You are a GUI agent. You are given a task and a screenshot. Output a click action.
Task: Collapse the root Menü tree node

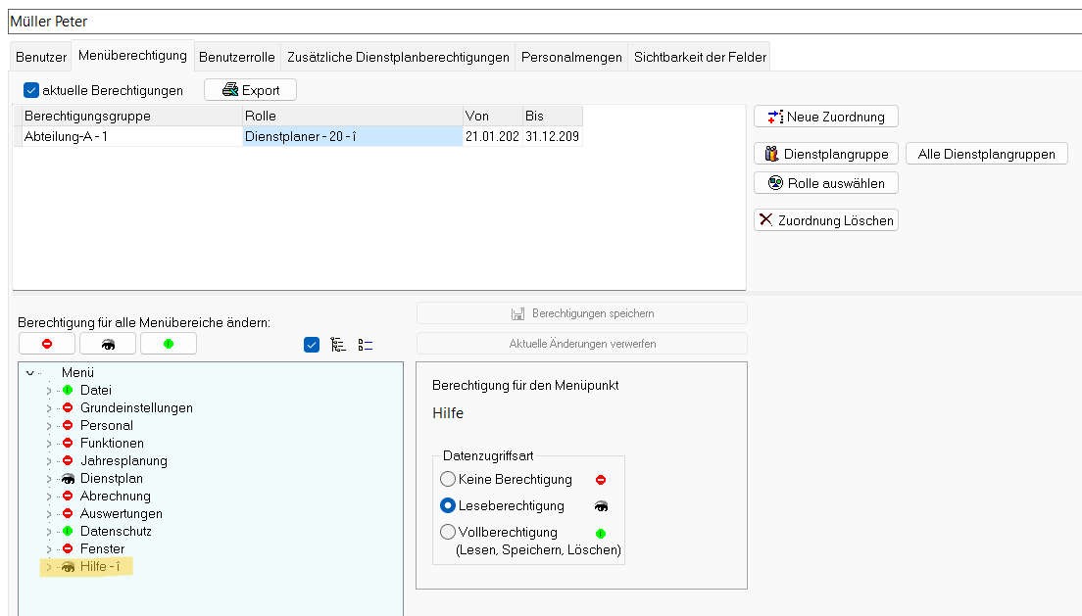click(30, 373)
